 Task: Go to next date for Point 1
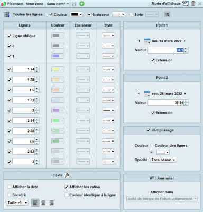pos(184,41)
